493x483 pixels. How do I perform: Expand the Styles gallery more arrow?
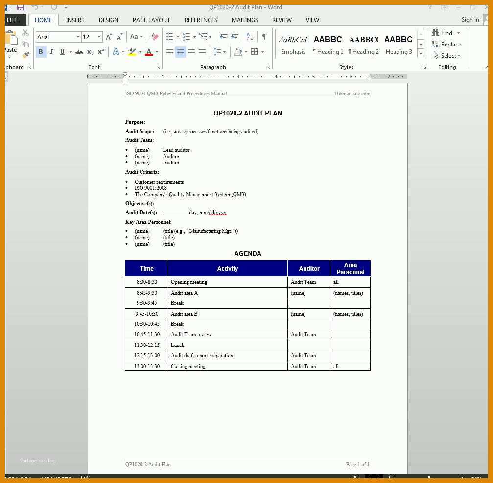(421, 53)
